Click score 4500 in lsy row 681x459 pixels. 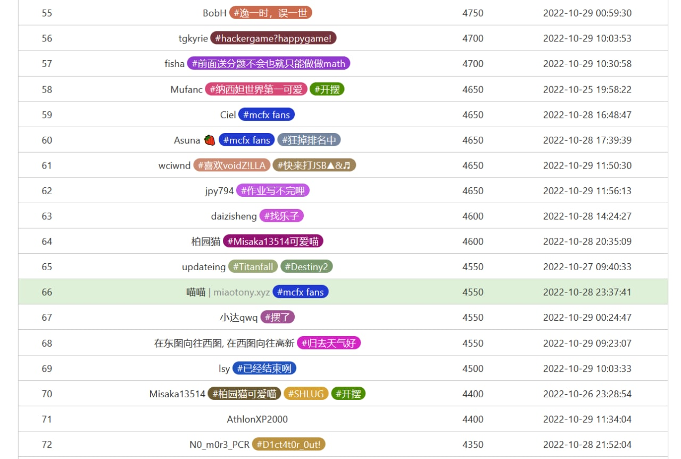pos(473,369)
